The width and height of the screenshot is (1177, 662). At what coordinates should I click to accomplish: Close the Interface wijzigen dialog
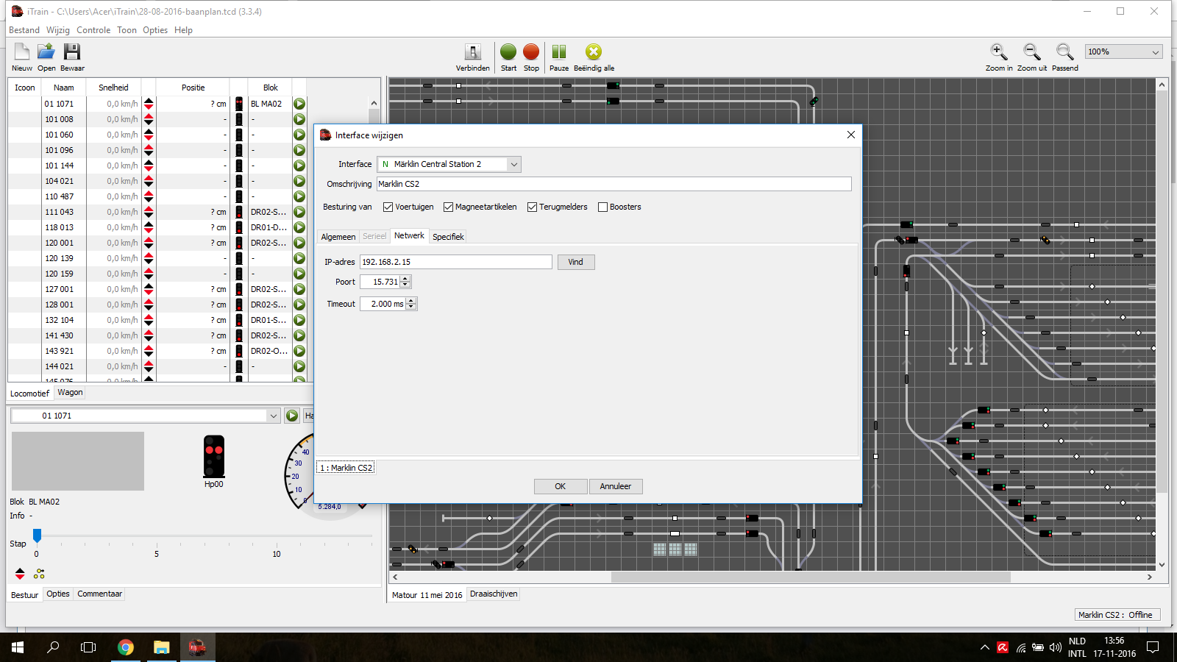point(851,135)
